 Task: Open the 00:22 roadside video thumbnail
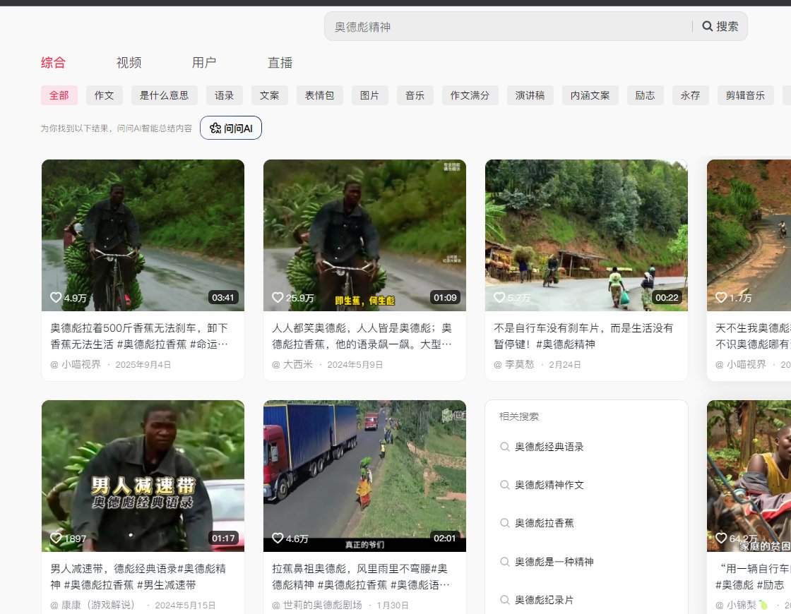pyautogui.click(x=586, y=235)
